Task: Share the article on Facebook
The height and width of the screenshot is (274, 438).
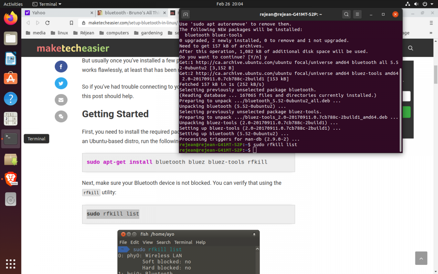Action: click(61, 67)
